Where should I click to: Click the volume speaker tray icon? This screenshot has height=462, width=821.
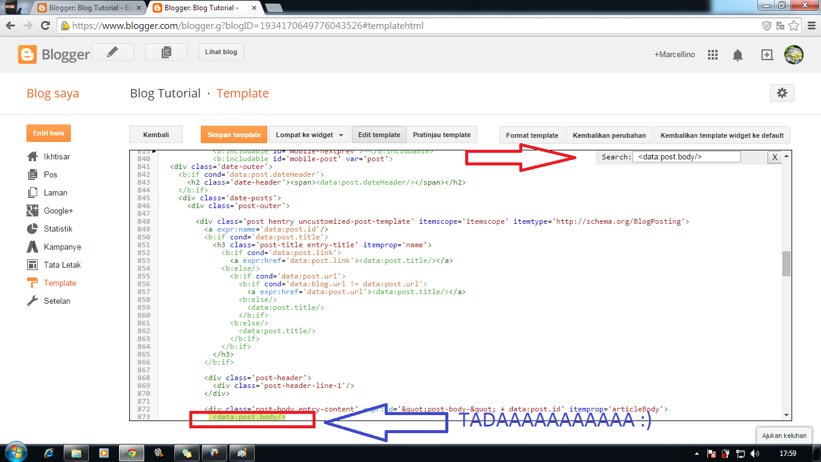click(x=754, y=454)
